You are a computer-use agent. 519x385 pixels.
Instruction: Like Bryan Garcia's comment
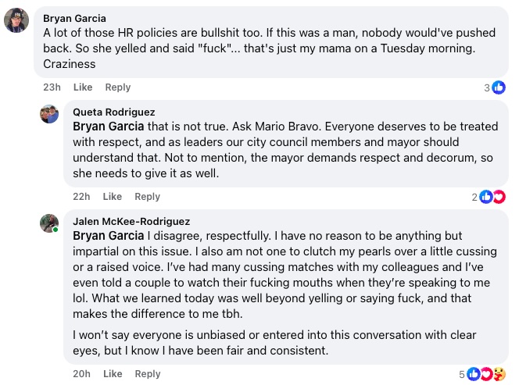point(83,87)
